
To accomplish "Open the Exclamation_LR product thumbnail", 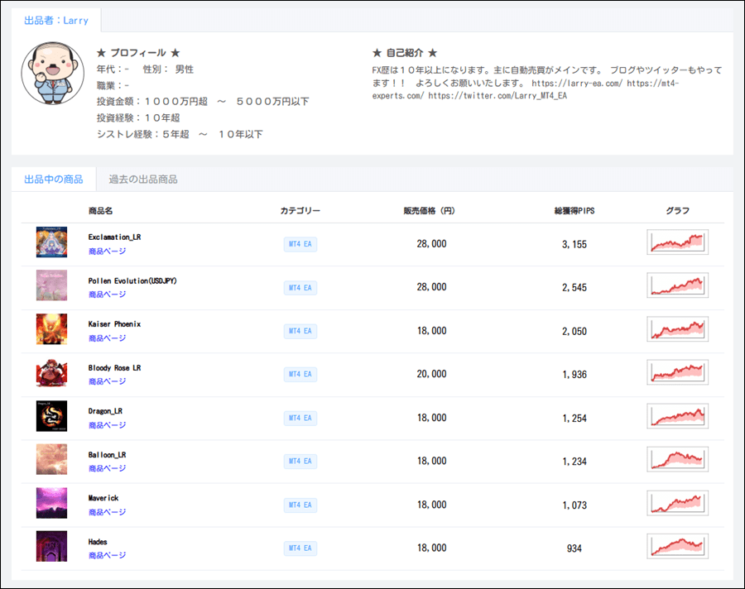I will (51, 243).
